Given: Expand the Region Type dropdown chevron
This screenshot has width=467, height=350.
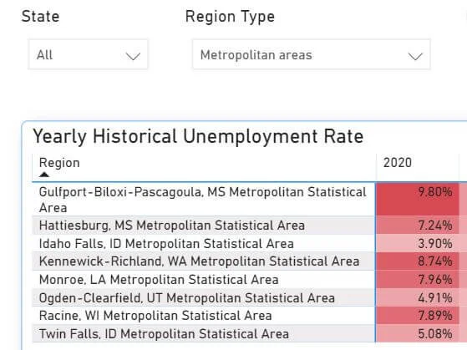Looking at the screenshot, I should click(x=415, y=56).
